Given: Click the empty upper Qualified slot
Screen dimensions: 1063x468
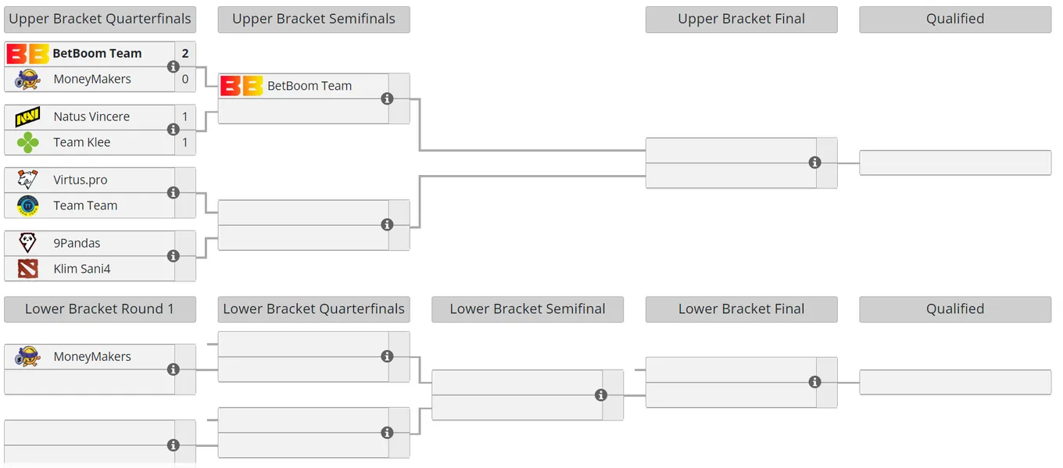Looking at the screenshot, I should click(x=955, y=163).
